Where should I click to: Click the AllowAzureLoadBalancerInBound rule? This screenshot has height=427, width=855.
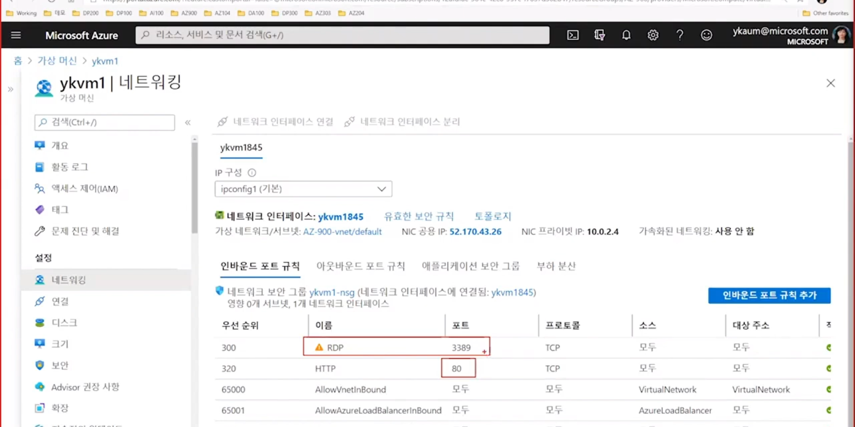[x=378, y=410]
